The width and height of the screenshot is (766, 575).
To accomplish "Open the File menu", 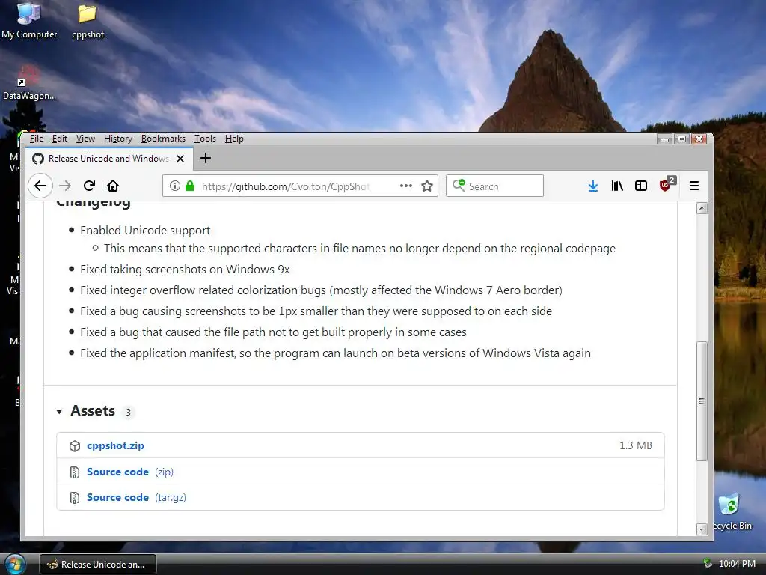I will [x=37, y=139].
